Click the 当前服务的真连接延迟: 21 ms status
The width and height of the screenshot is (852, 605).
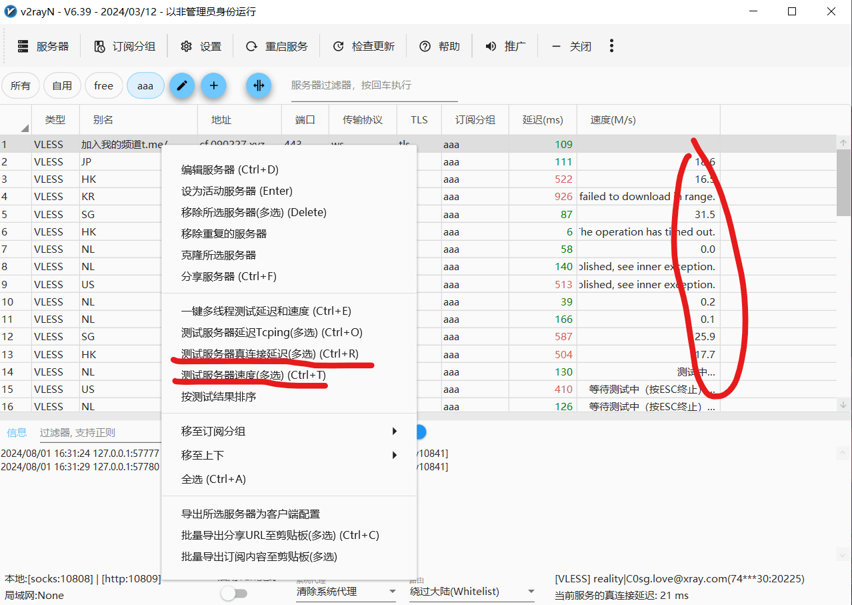tap(621, 595)
